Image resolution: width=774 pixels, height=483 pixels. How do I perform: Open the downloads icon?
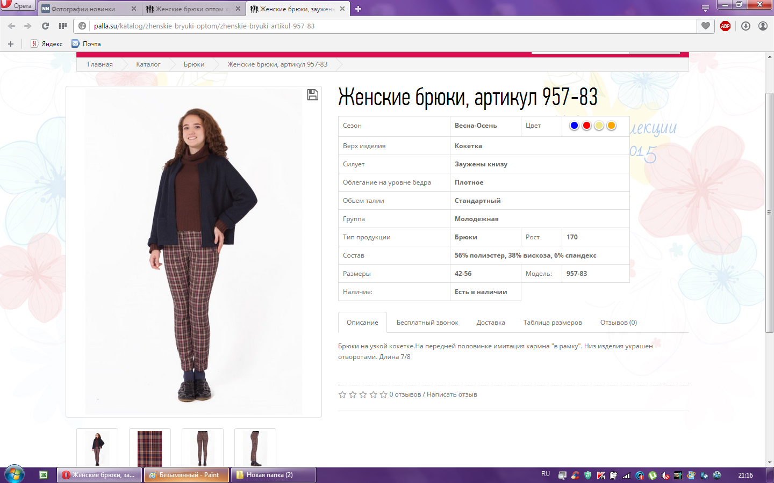746,26
